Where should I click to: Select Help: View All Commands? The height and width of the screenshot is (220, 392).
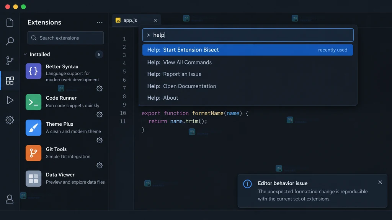click(x=248, y=62)
